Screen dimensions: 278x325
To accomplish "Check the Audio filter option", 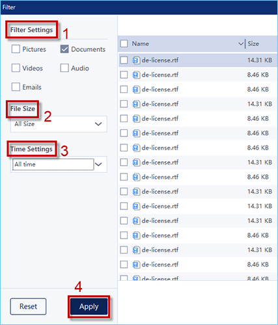I will pyautogui.click(x=64, y=68).
